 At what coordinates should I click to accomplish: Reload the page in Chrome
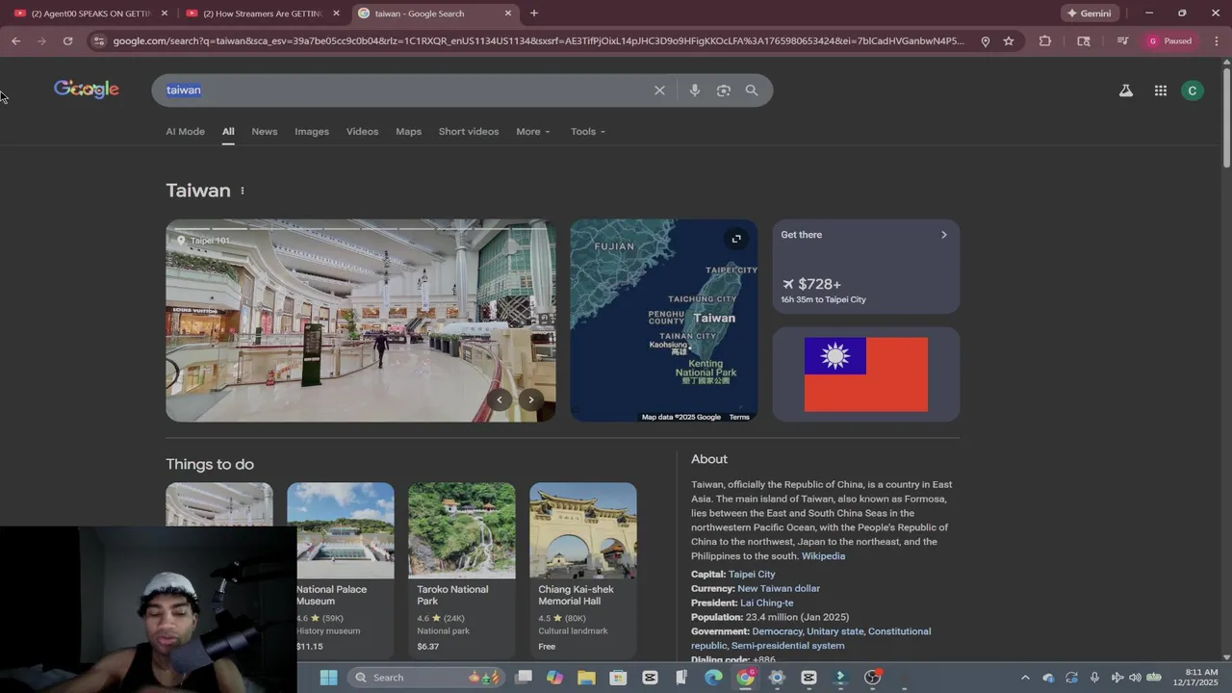pyautogui.click(x=67, y=41)
